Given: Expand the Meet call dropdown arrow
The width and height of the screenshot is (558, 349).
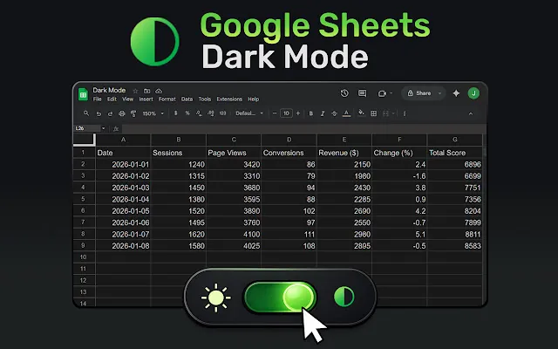Looking at the screenshot, I should pyautogui.click(x=391, y=93).
